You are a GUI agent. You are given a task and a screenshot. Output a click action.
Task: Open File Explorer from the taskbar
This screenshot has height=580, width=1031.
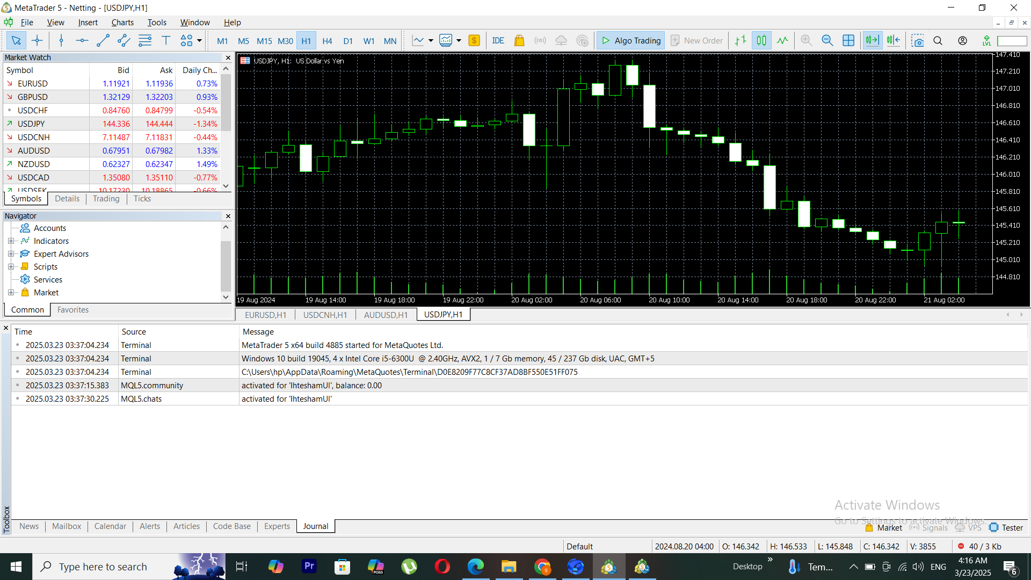tap(509, 567)
